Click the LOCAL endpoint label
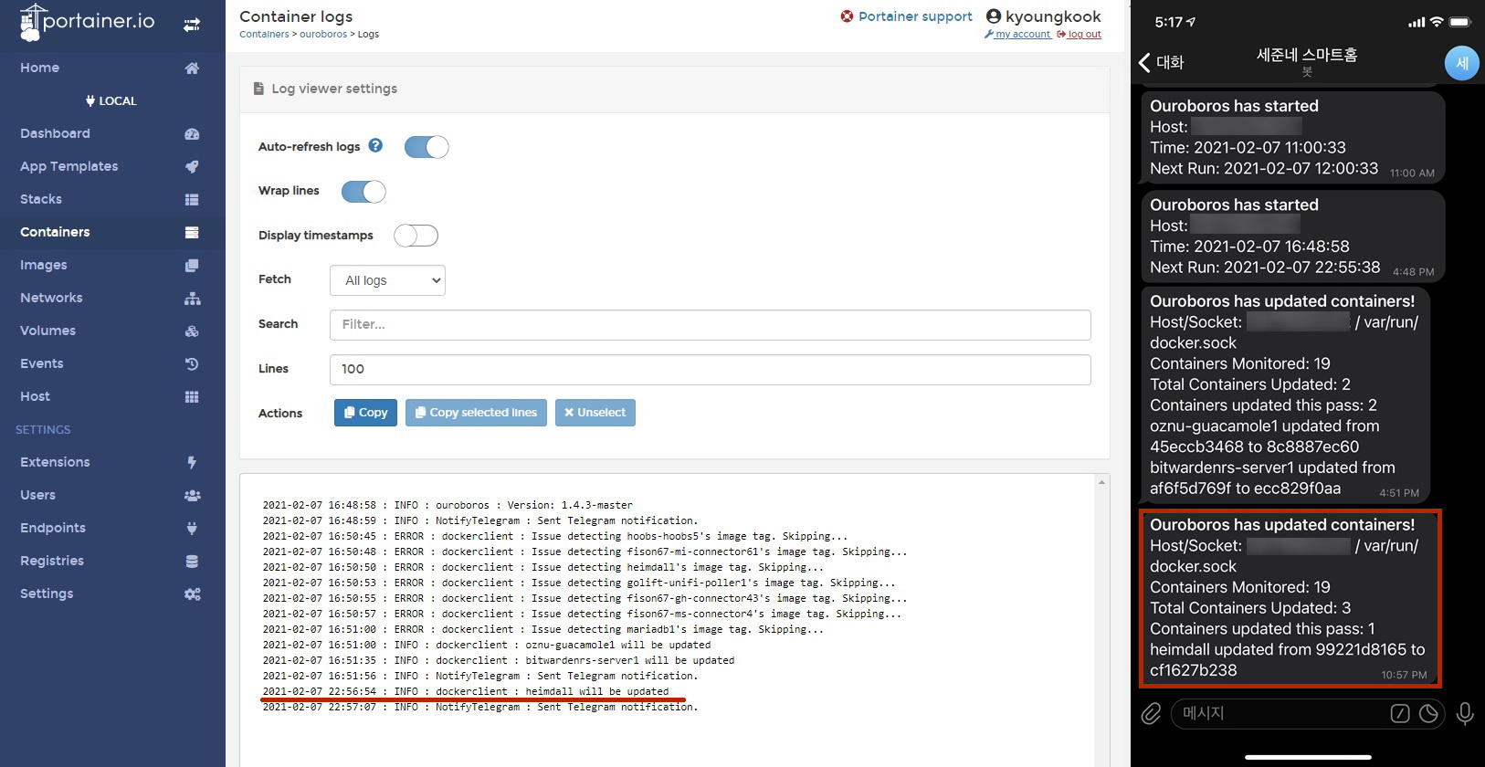The height and width of the screenshot is (767, 1485). (x=111, y=100)
